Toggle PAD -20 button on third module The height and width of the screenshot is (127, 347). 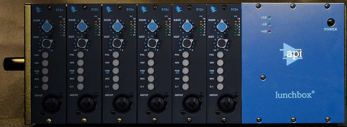tap(115, 71)
